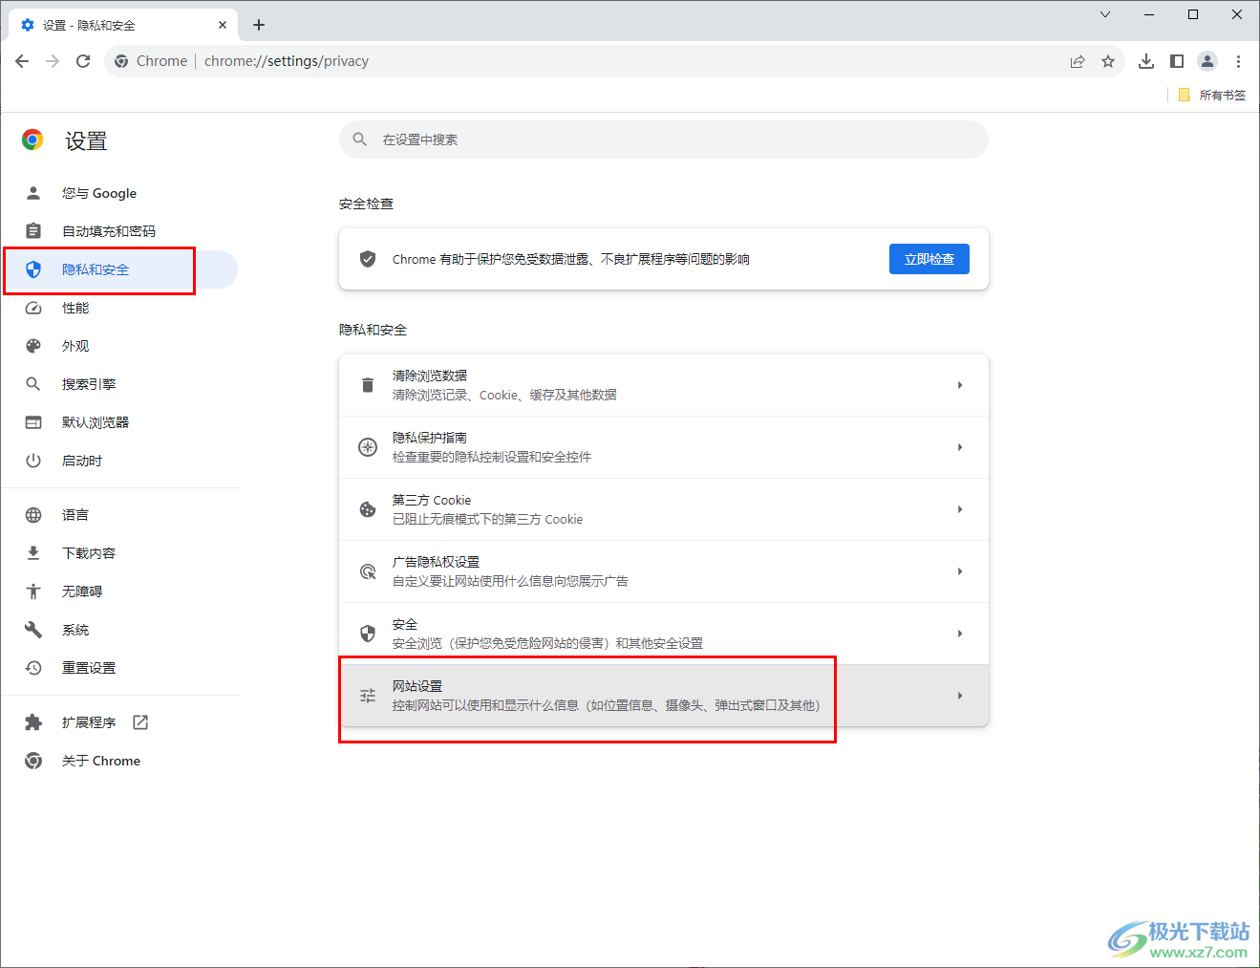Viewport: 1260px width, 968px height.
Task: Click the forward navigation arrow
Action: point(53,61)
